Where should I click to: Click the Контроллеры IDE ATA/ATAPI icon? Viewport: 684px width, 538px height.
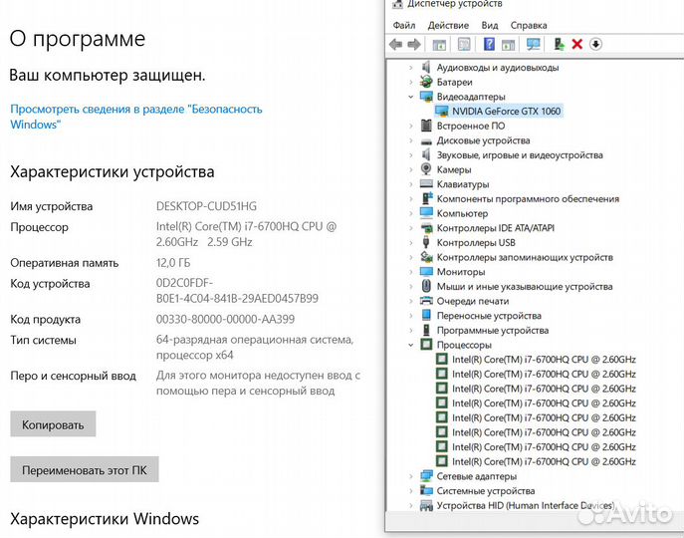click(426, 228)
